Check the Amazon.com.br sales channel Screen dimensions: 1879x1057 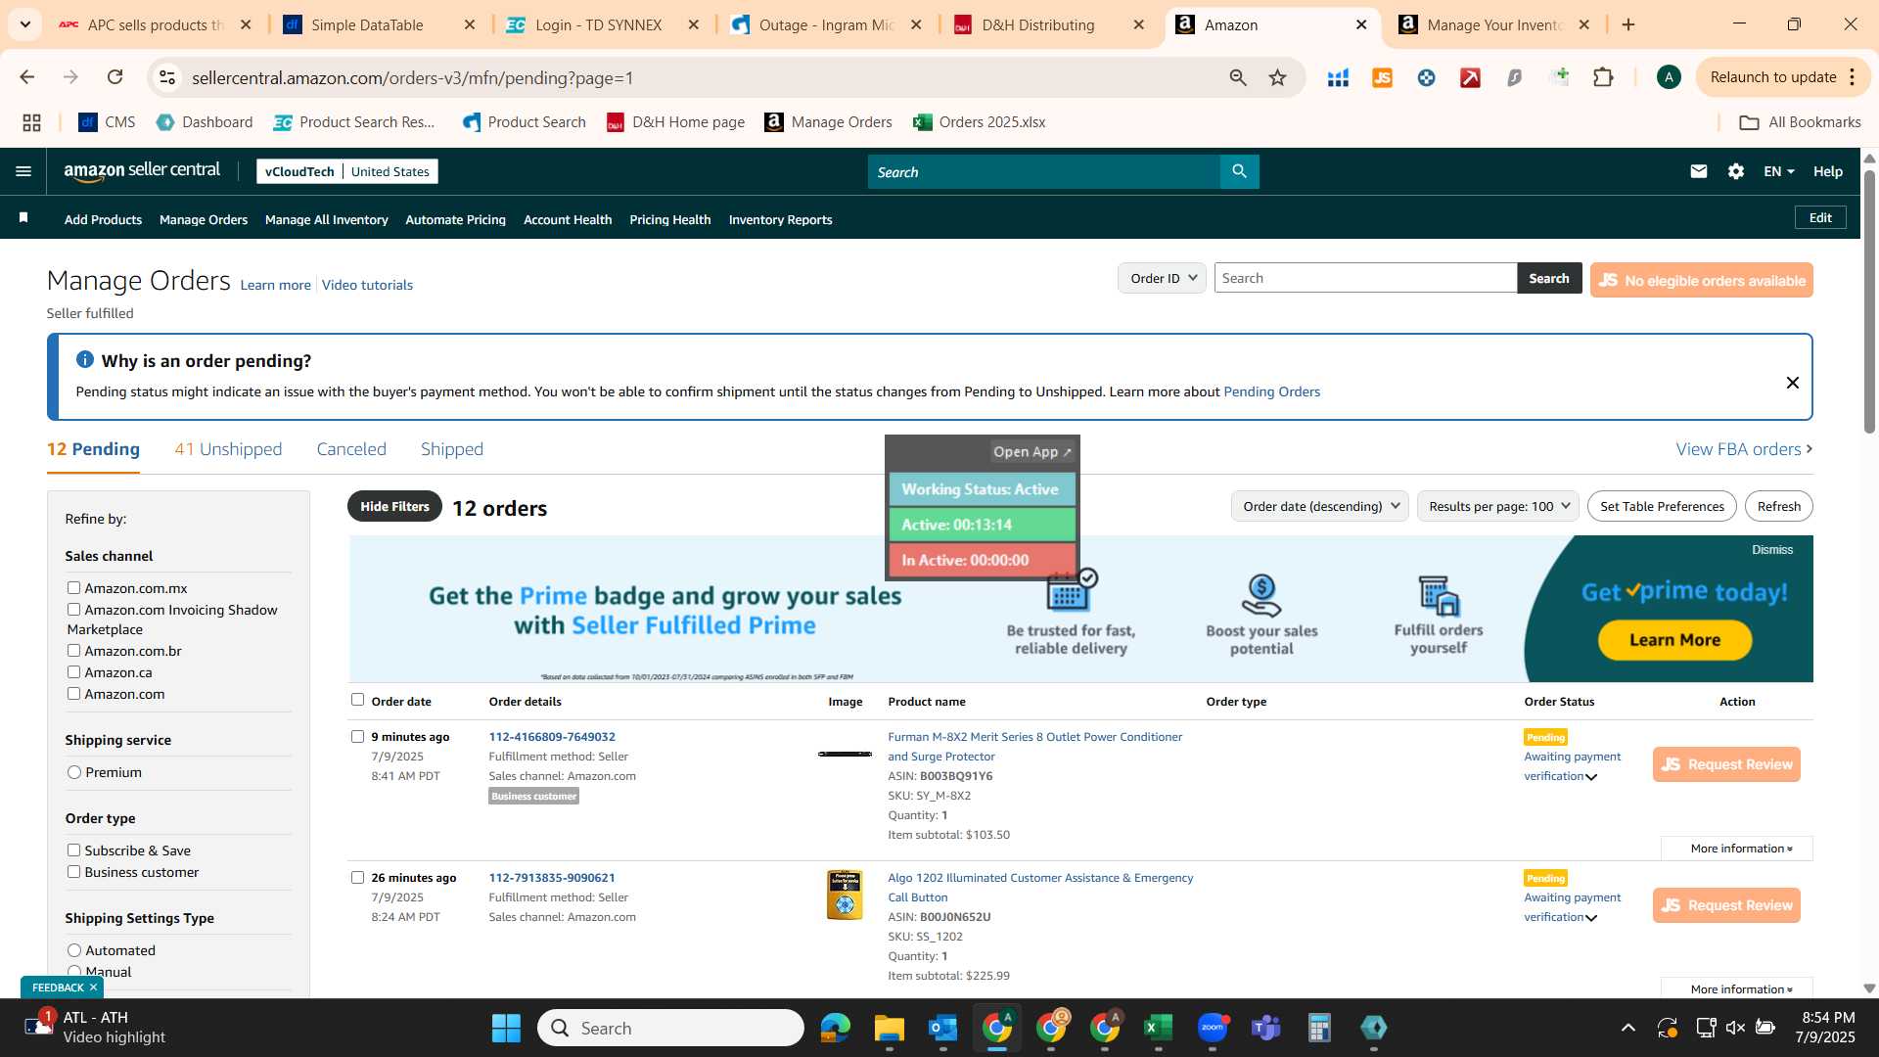click(73, 650)
